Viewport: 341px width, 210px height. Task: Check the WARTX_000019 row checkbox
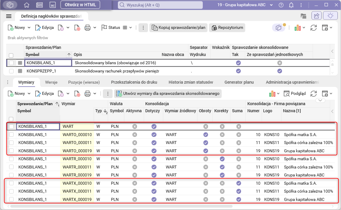click(11, 199)
